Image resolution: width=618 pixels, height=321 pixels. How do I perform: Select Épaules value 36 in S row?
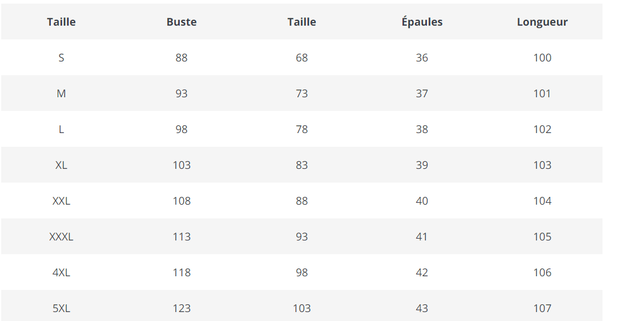tap(422, 58)
